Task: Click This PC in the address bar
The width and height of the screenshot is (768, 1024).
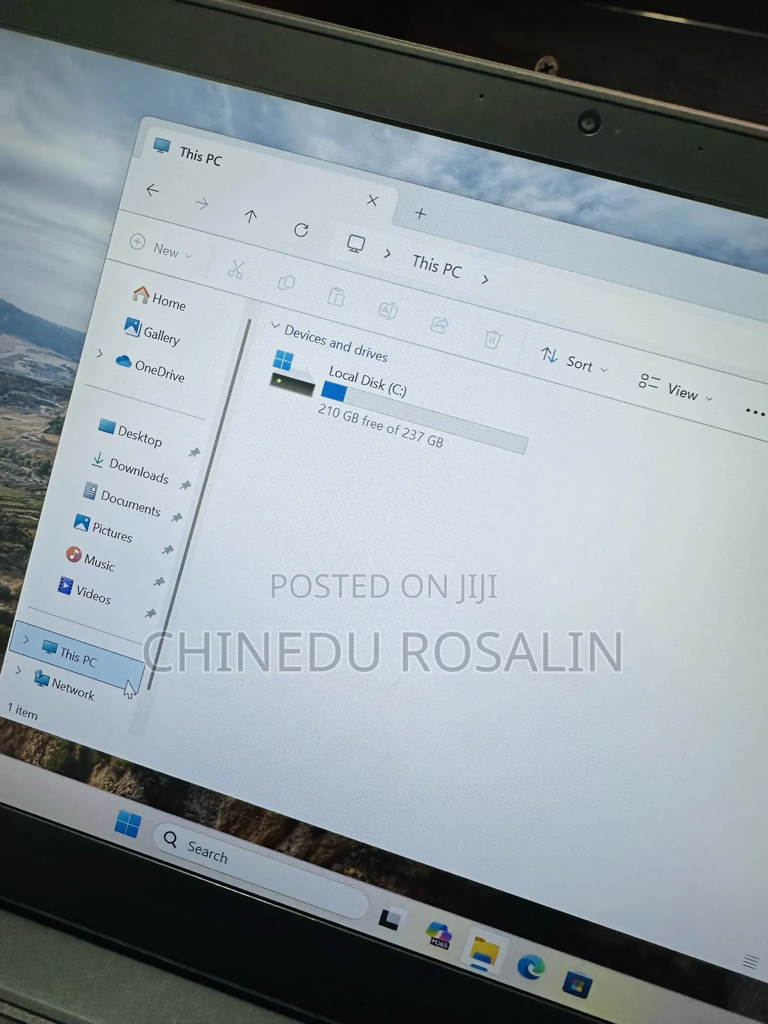Action: tap(437, 267)
